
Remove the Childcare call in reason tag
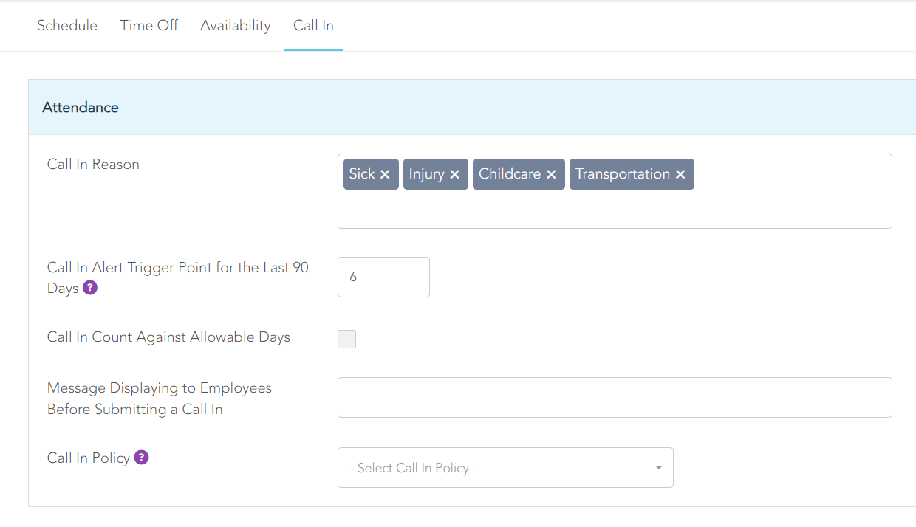551,175
